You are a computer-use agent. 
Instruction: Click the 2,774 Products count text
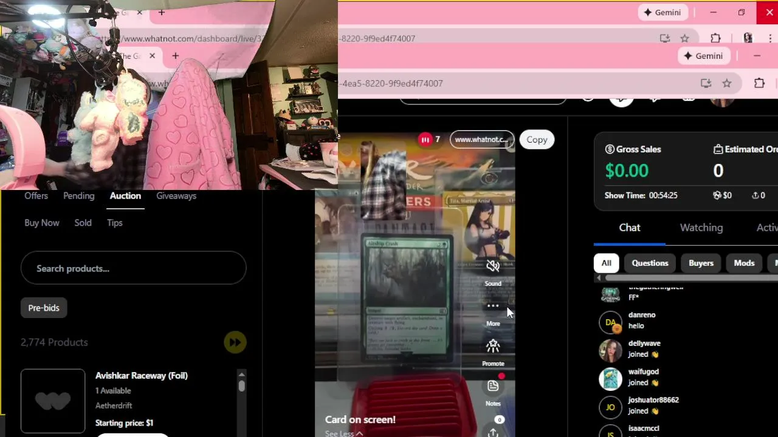pyautogui.click(x=54, y=342)
